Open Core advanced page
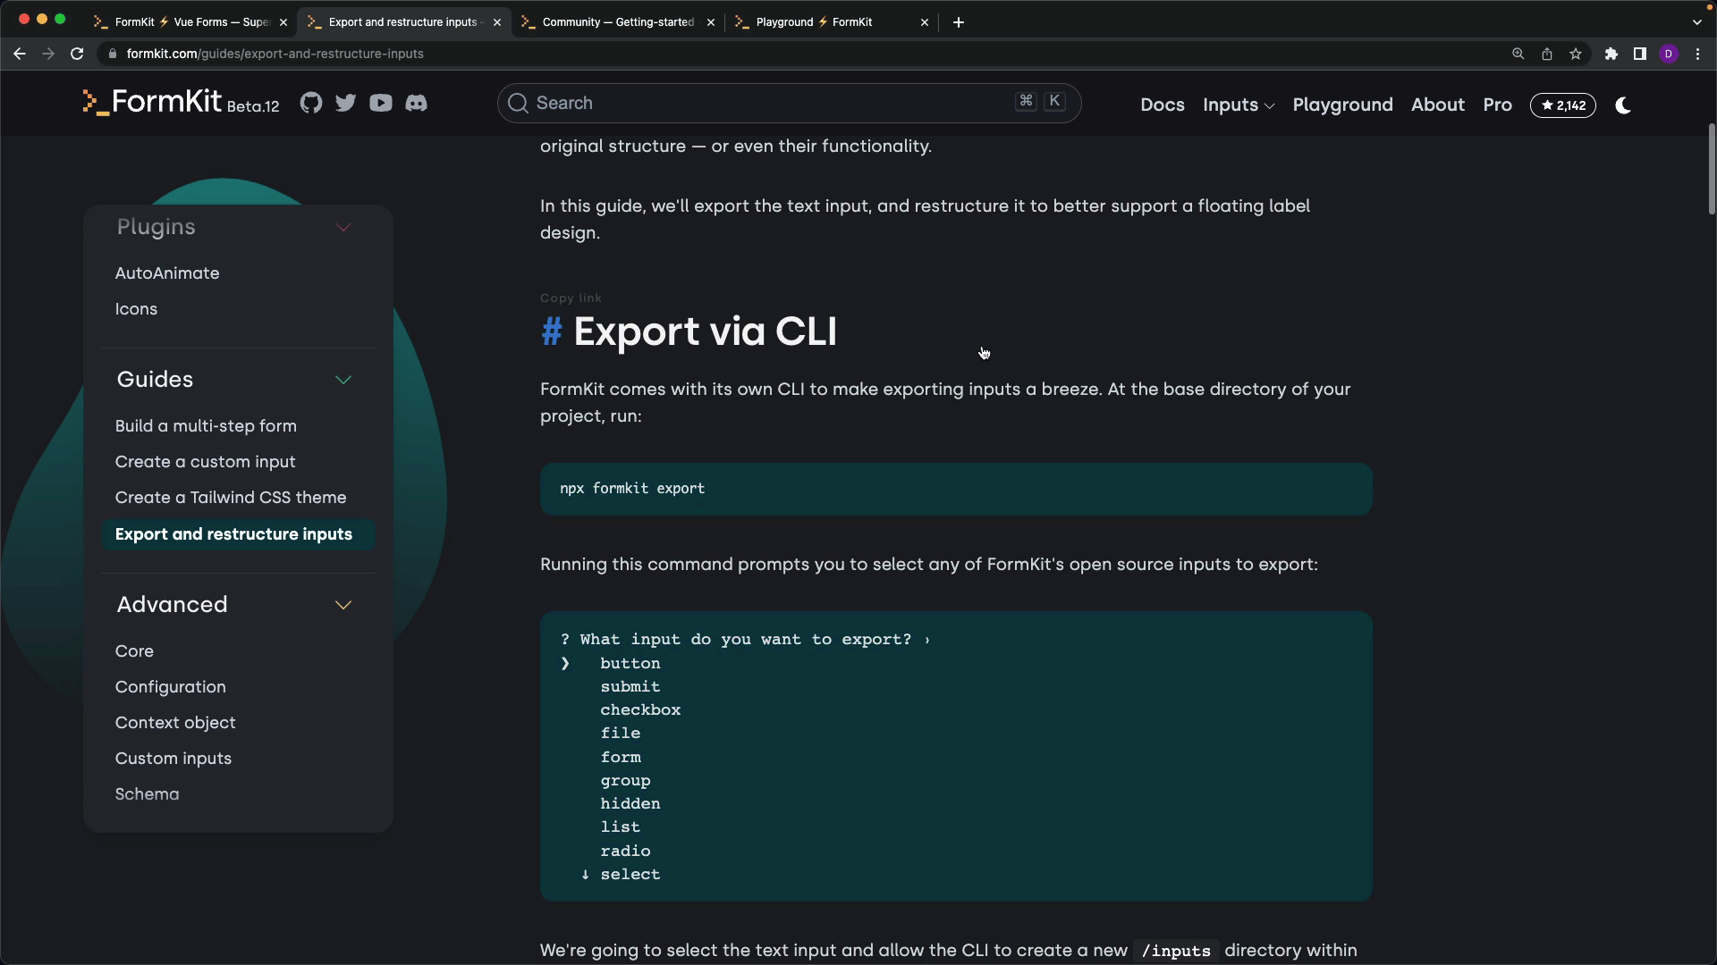 [134, 651]
